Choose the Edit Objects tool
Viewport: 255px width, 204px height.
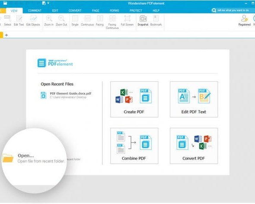[x=33, y=21]
